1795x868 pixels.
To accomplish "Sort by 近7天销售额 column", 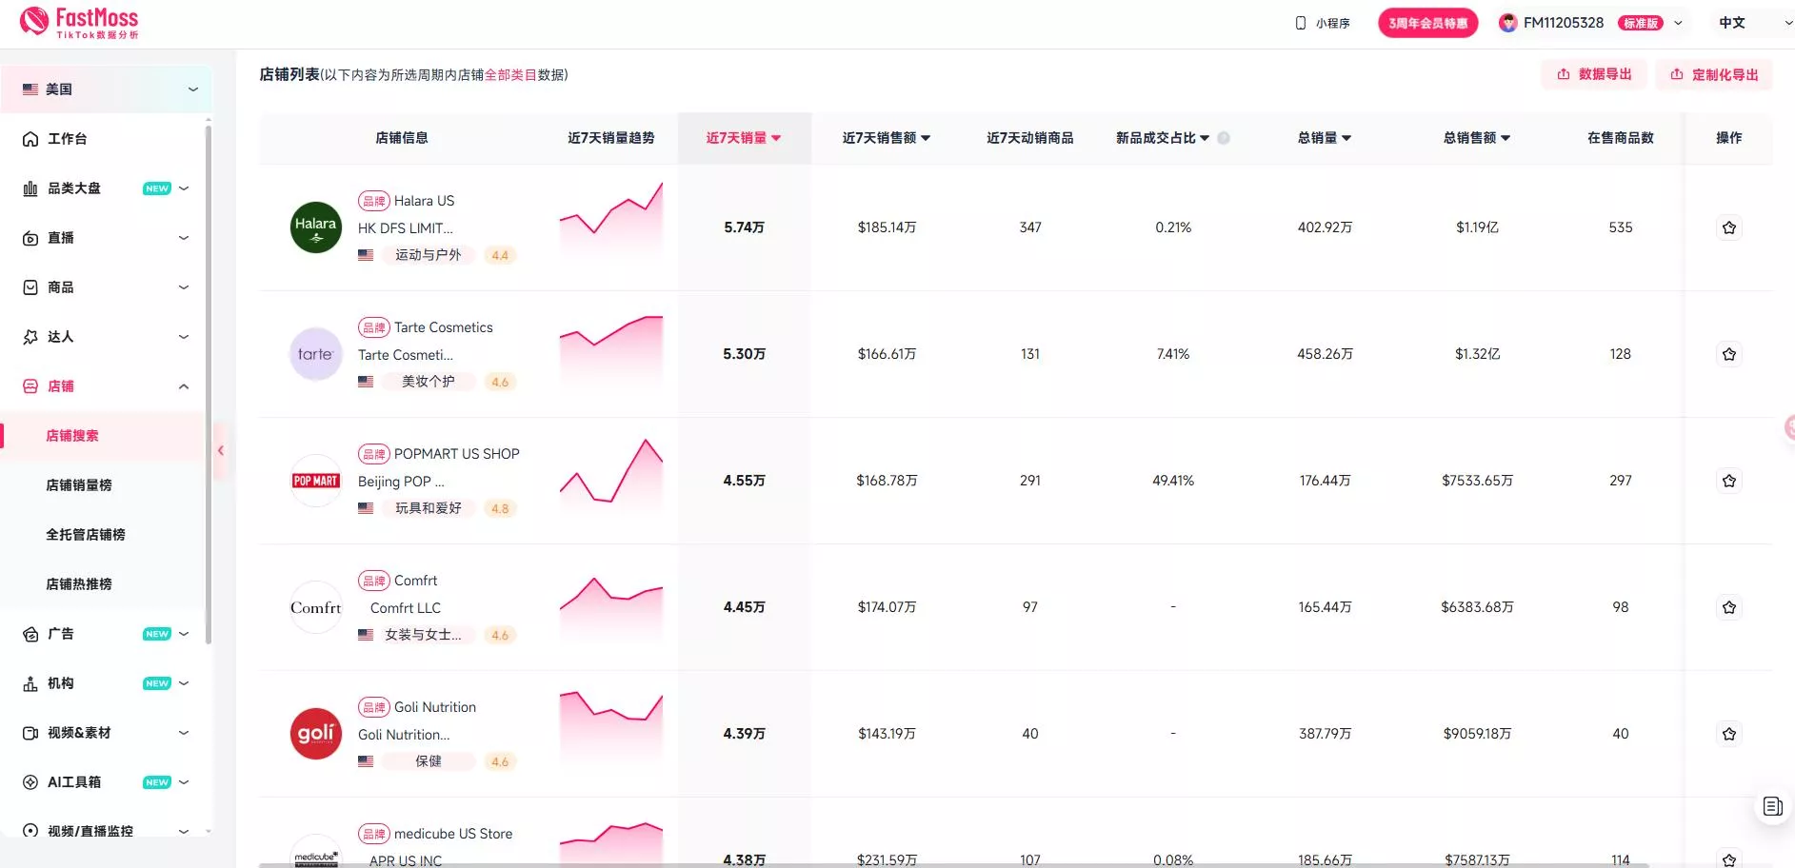I will click(886, 138).
